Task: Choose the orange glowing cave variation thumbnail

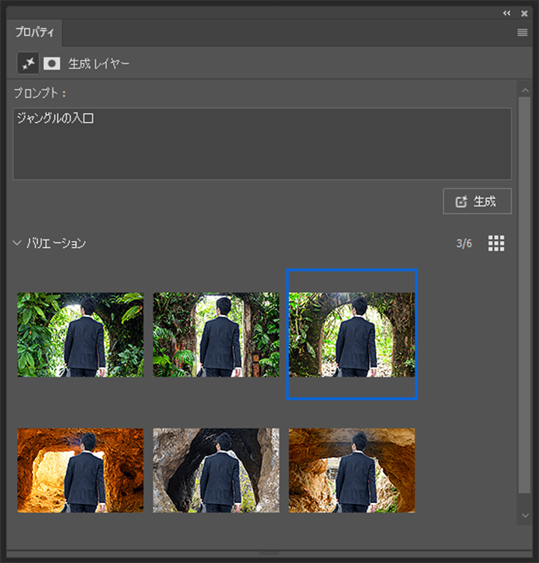Action: click(x=80, y=470)
